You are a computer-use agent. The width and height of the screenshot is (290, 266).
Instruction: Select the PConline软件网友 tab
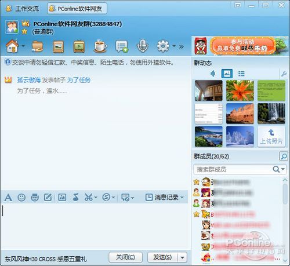click(77, 9)
